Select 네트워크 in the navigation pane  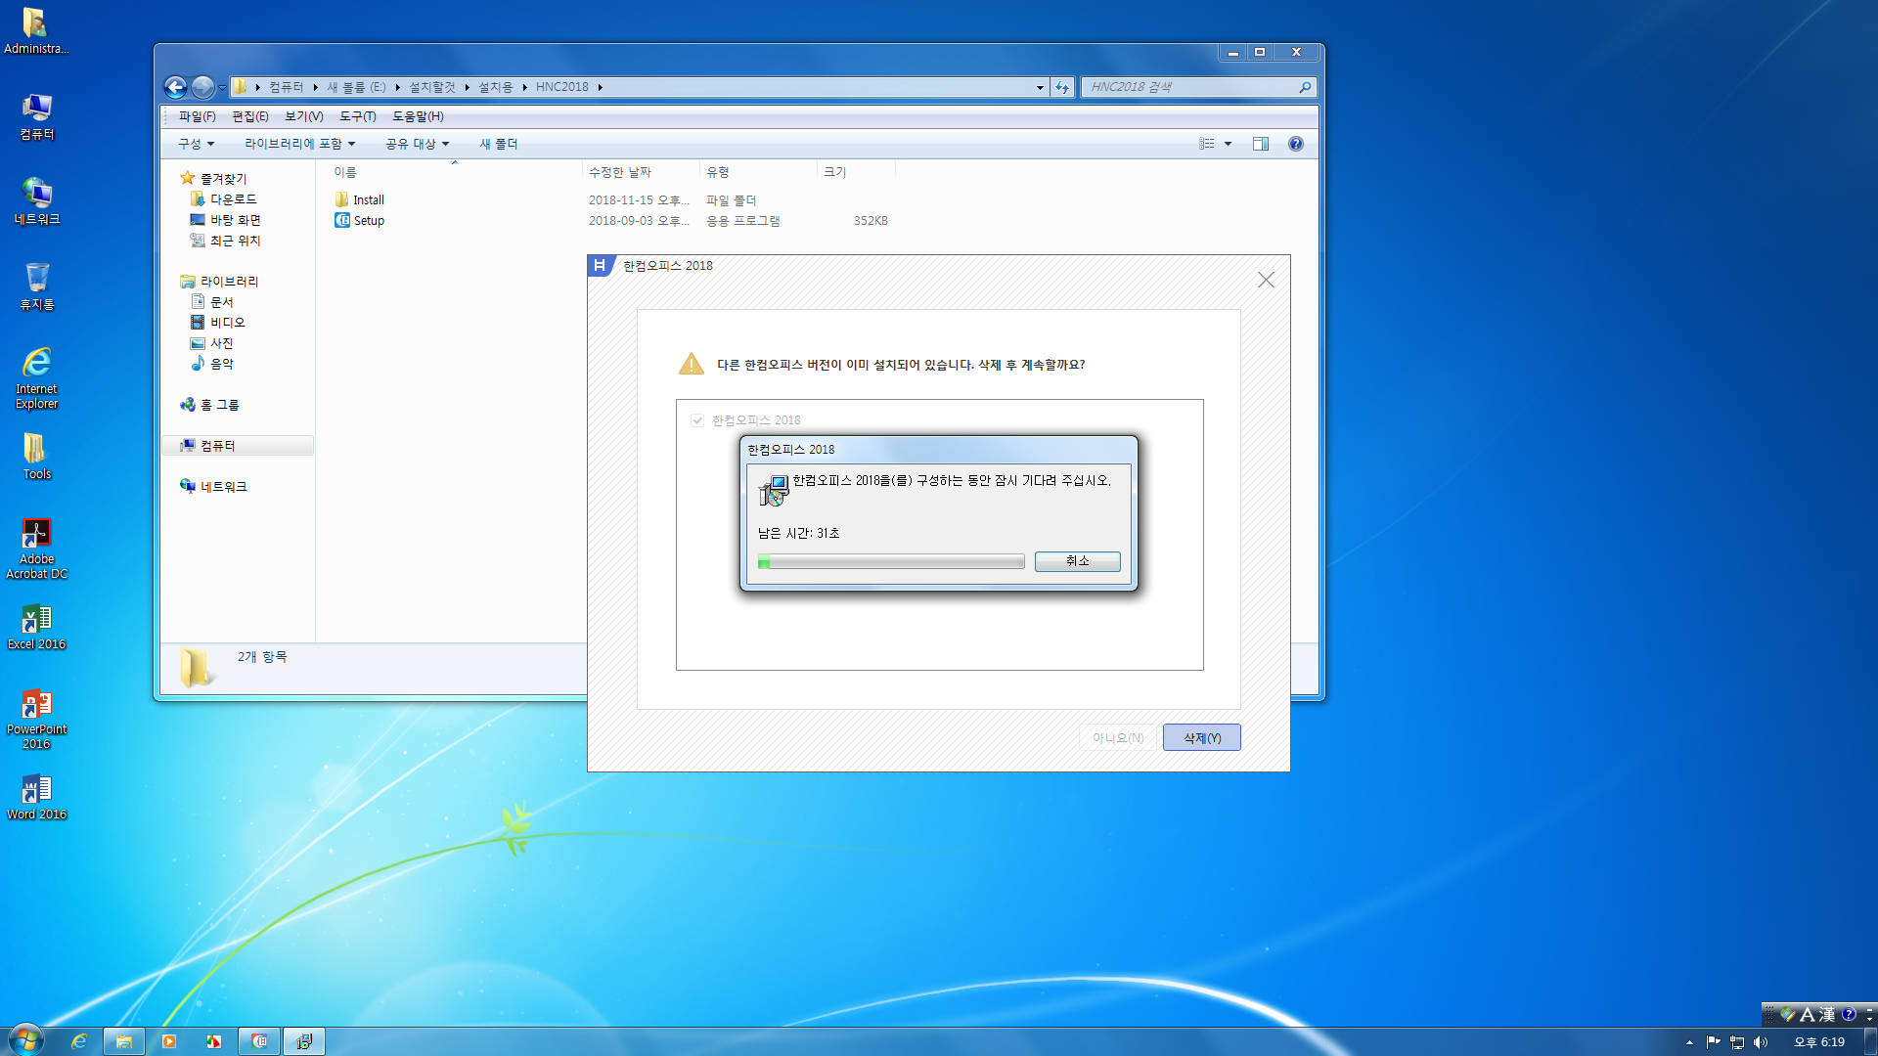(213, 487)
